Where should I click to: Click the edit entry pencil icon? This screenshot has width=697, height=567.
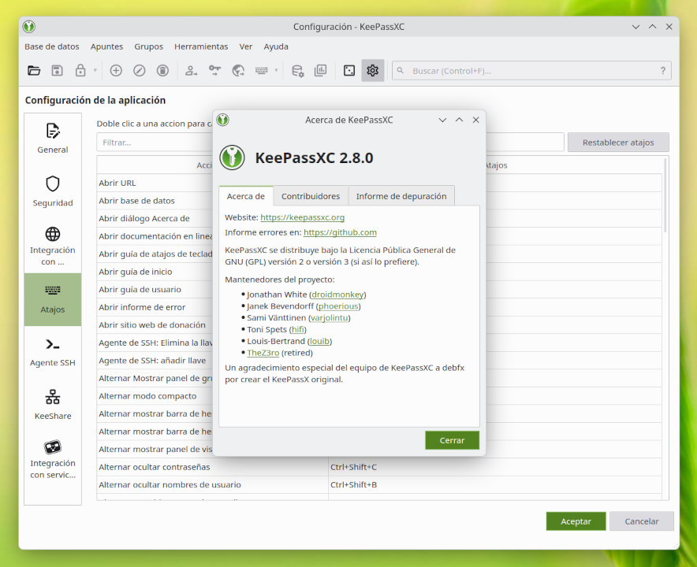coord(139,70)
